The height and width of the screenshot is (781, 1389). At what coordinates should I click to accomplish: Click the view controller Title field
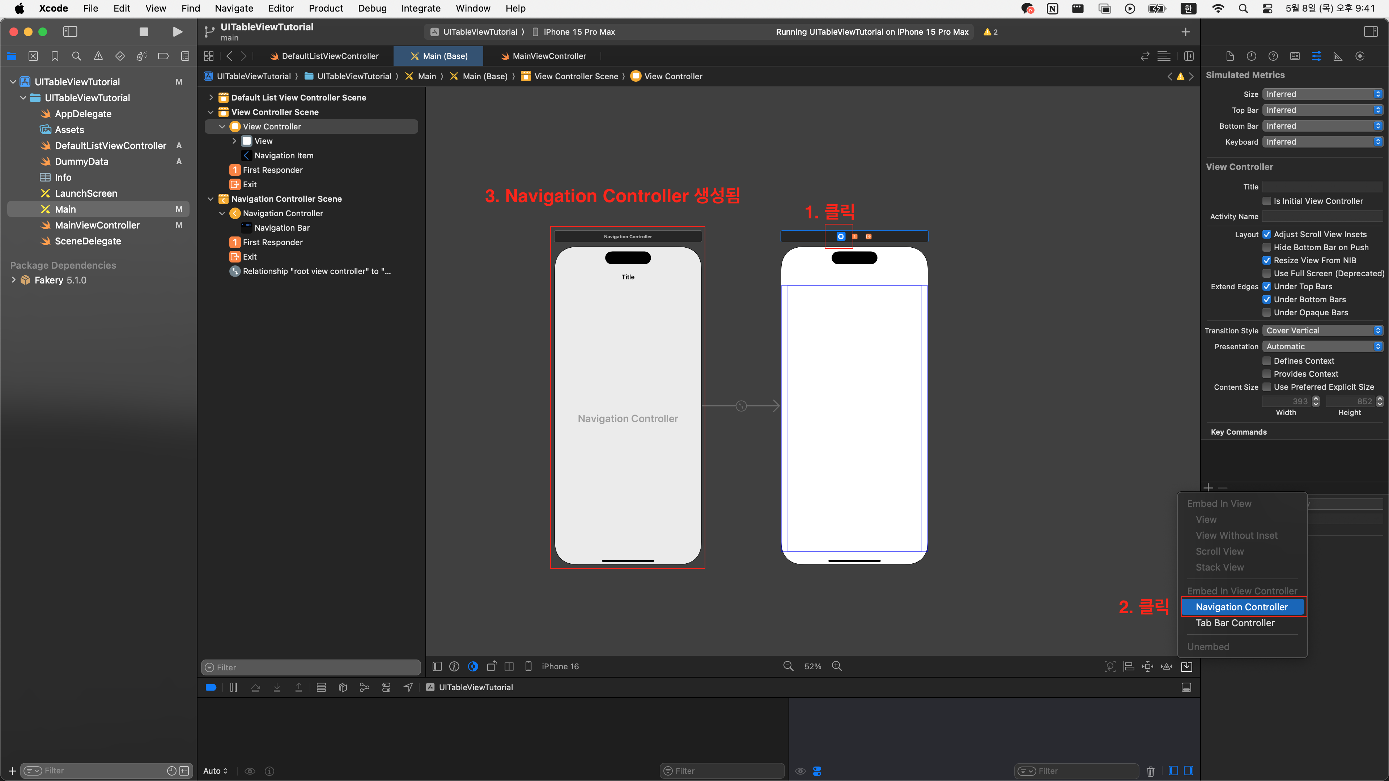pos(1323,187)
